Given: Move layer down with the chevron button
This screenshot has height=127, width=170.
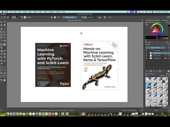Looking at the screenshot, I should [x=154, y=71].
